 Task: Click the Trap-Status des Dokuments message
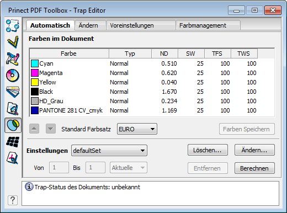[87, 187]
